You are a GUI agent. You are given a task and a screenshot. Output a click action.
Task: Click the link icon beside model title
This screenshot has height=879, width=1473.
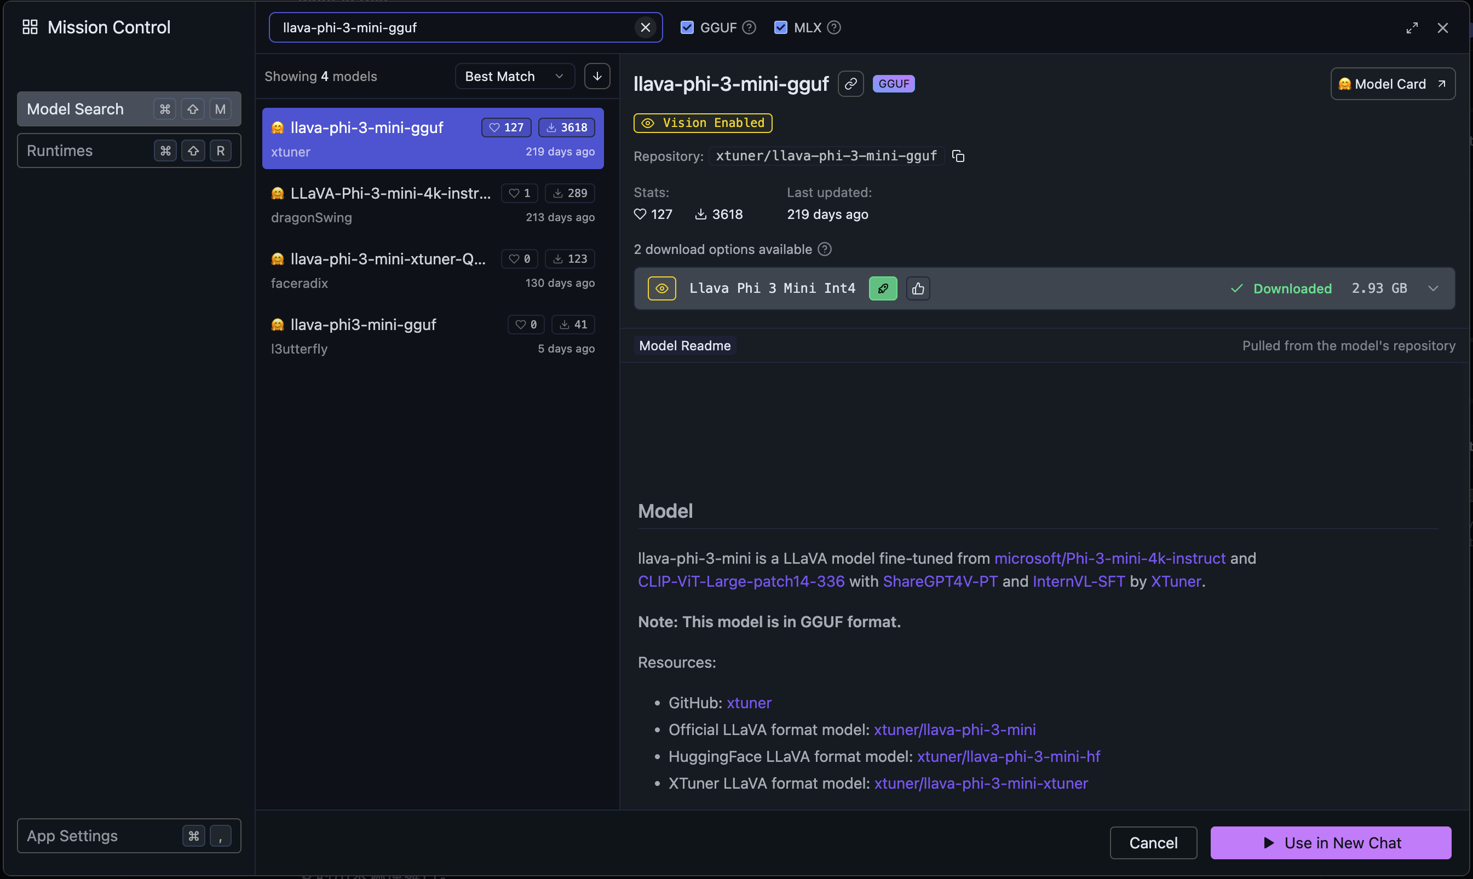(850, 84)
